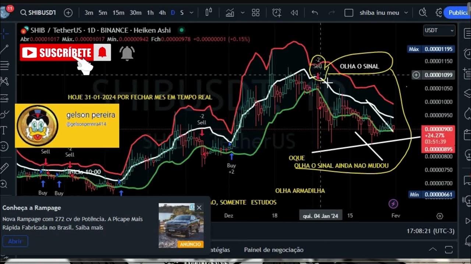
Task: Open the Fibonacci tools group
Action: click(4, 66)
